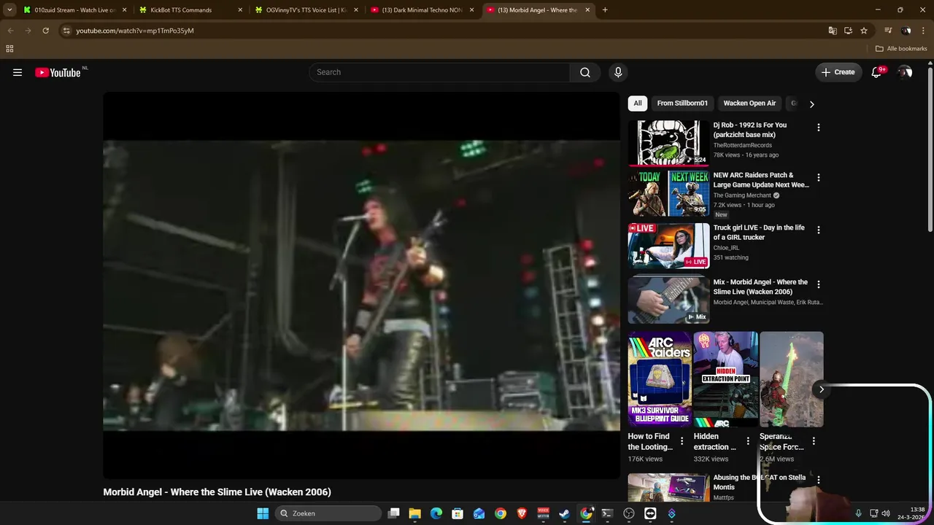Image resolution: width=934 pixels, height=525 pixels.
Task: View site information icon in address bar
Action: tap(66, 31)
